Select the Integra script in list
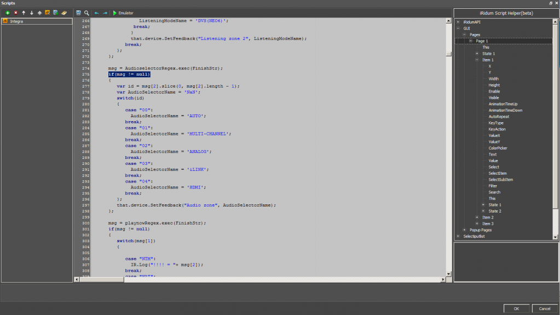Image resolution: width=560 pixels, height=315 pixels. tap(16, 21)
